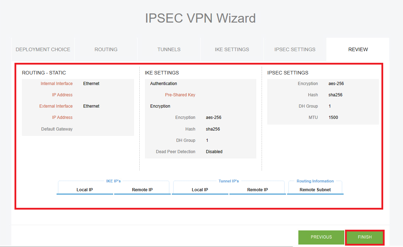Click the Local IP field under IKE IP's
The height and width of the screenshot is (247, 403).
click(85, 189)
